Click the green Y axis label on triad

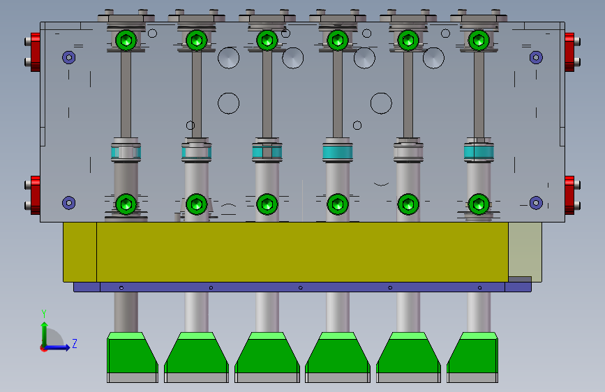tap(44, 313)
